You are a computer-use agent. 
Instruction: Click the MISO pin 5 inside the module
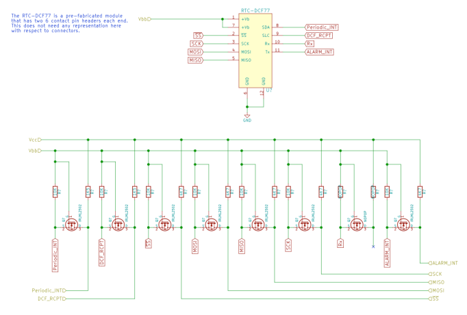point(246,60)
